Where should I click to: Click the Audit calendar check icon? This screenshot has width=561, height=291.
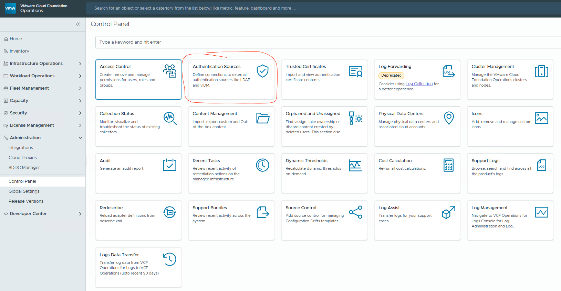tap(170, 165)
